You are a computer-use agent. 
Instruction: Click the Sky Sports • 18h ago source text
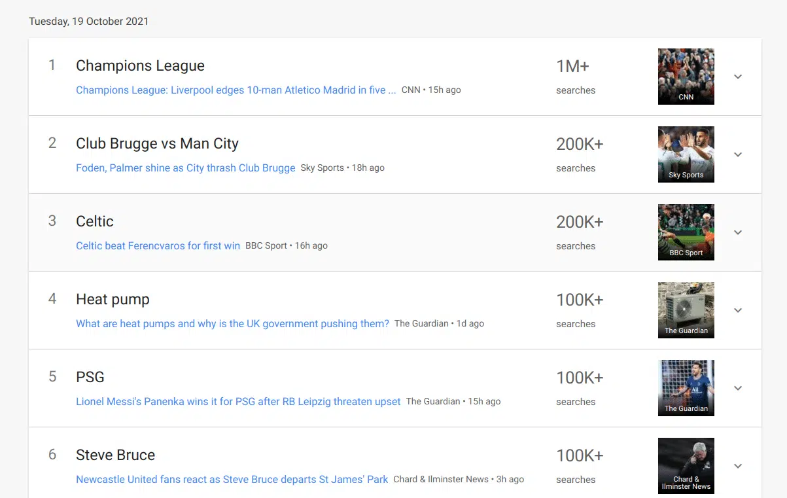(x=343, y=168)
